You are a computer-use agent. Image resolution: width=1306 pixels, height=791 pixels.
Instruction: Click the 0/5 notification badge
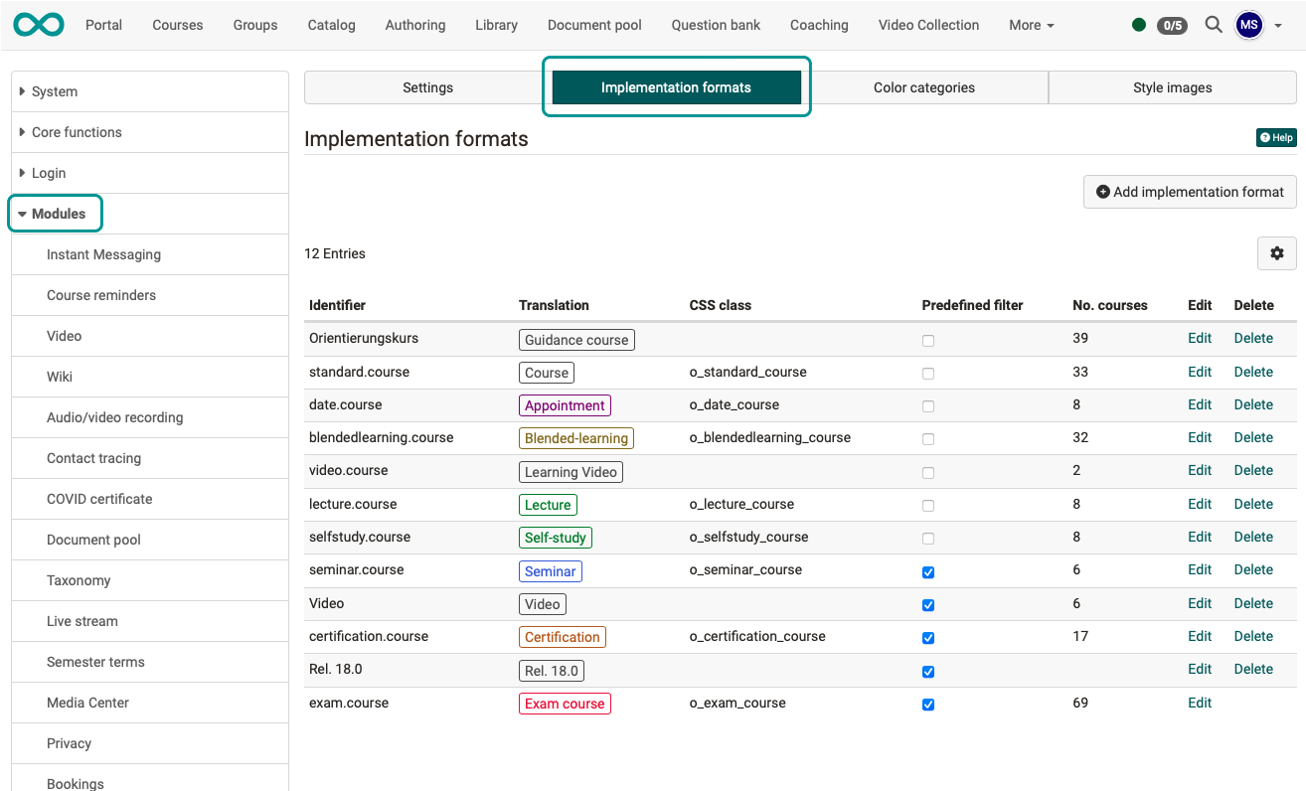coord(1172,26)
